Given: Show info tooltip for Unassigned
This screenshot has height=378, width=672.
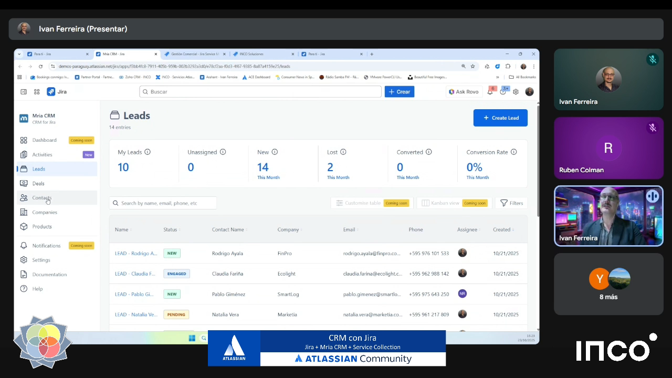Looking at the screenshot, I should tap(223, 152).
